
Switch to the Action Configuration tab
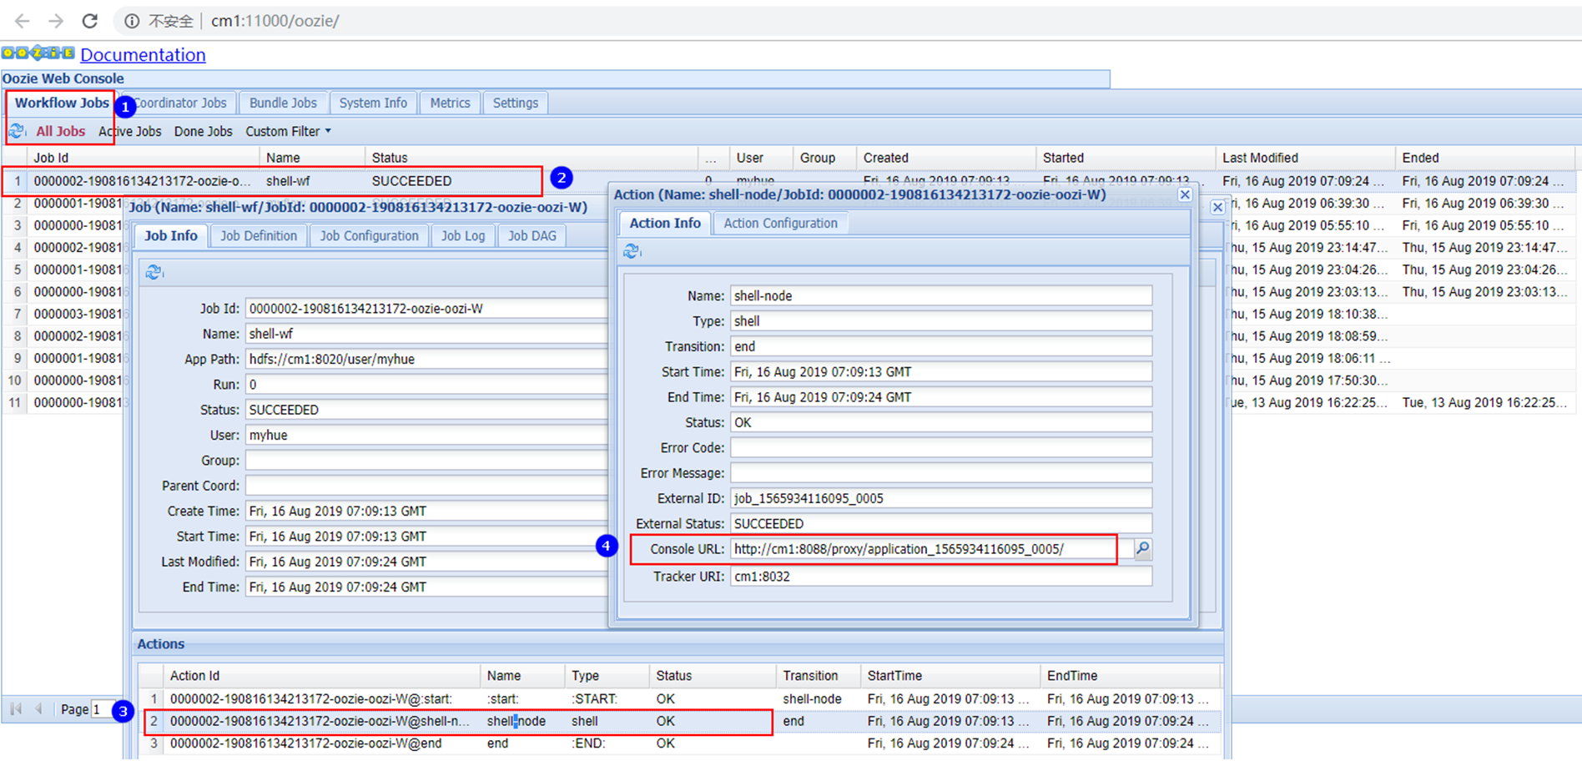(x=780, y=223)
